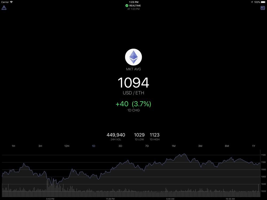Select the 1H chart range
Viewport: 267px width, 200px height.
click(13, 146)
